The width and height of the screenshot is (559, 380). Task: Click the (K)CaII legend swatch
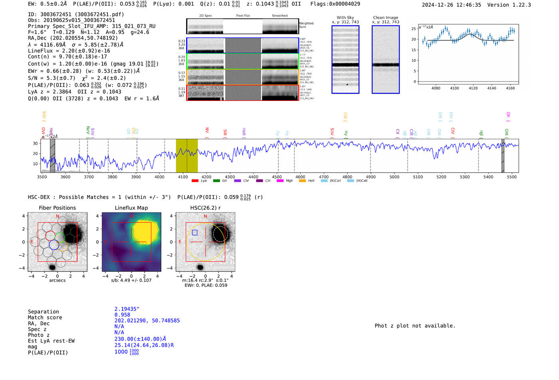click(x=324, y=181)
